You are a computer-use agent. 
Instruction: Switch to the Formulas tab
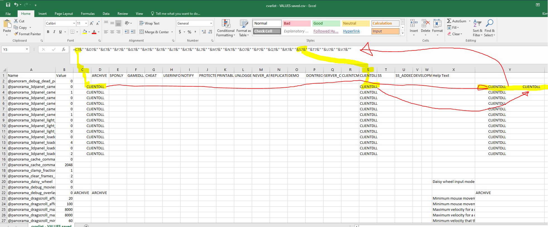coord(88,13)
